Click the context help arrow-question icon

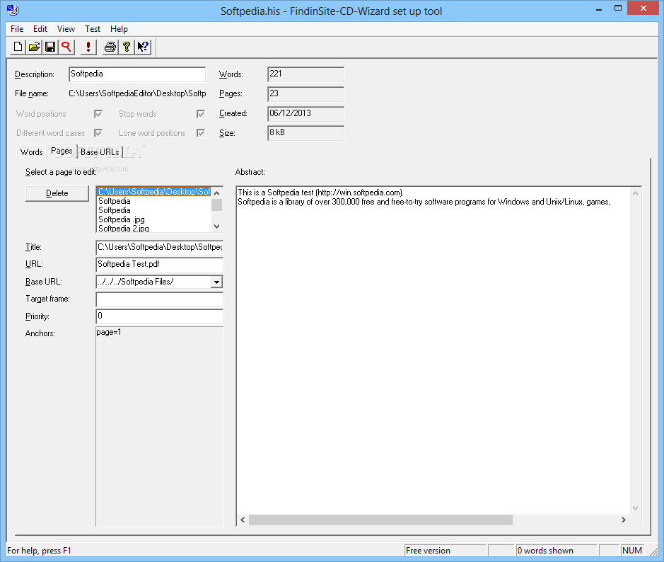click(143, 47)
